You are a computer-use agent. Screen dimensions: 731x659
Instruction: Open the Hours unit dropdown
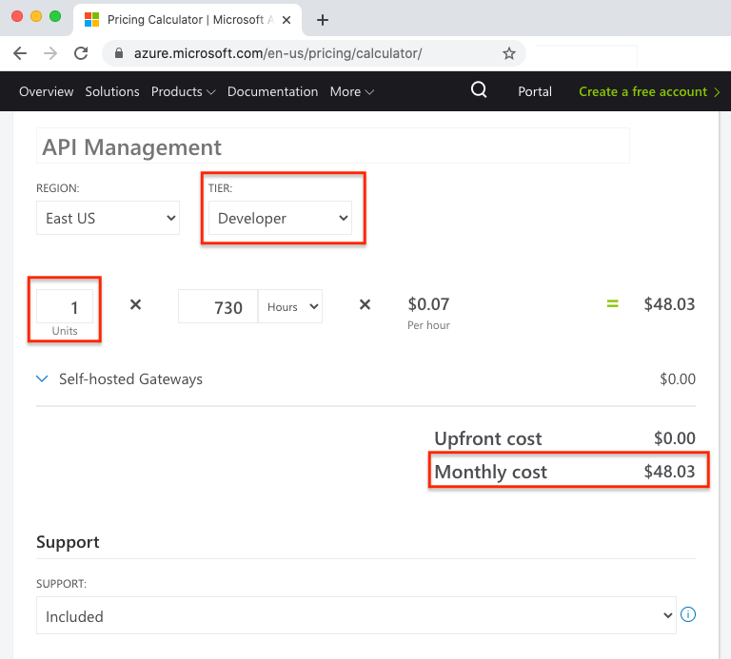coord(290,306)
